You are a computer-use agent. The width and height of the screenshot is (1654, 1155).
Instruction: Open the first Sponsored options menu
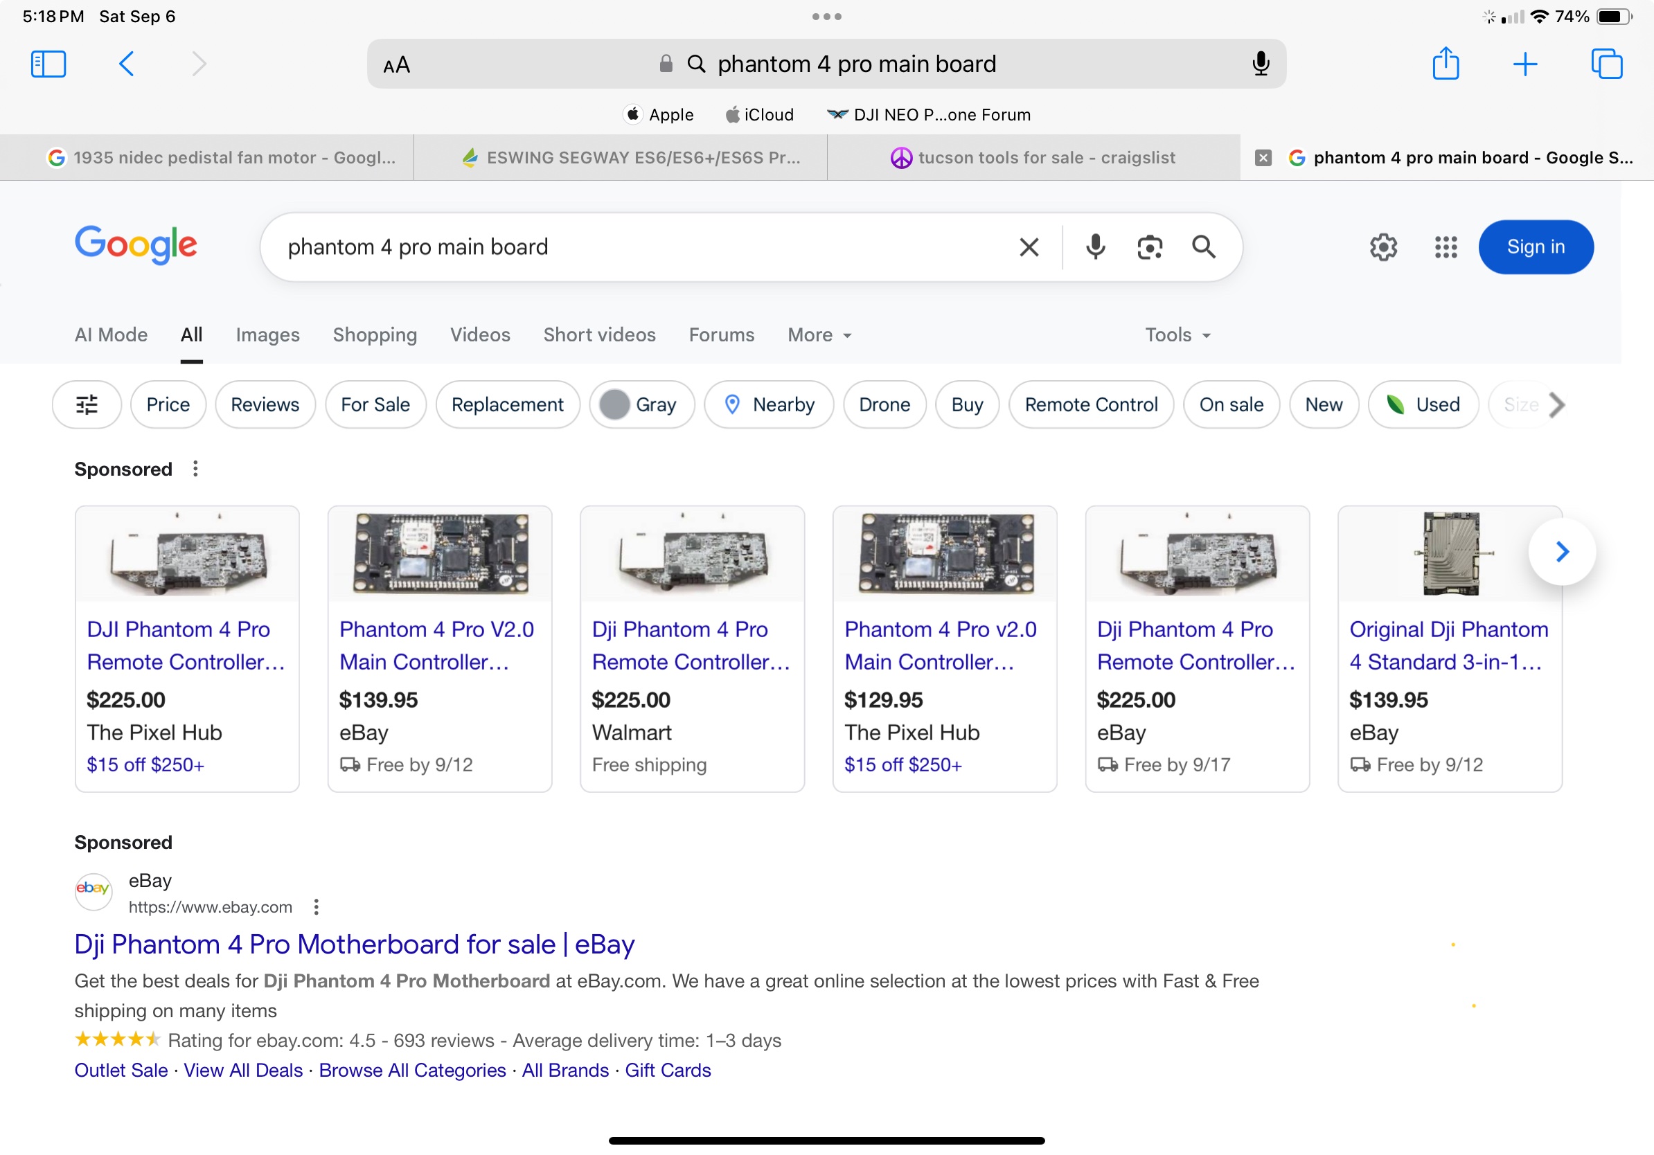195,469
